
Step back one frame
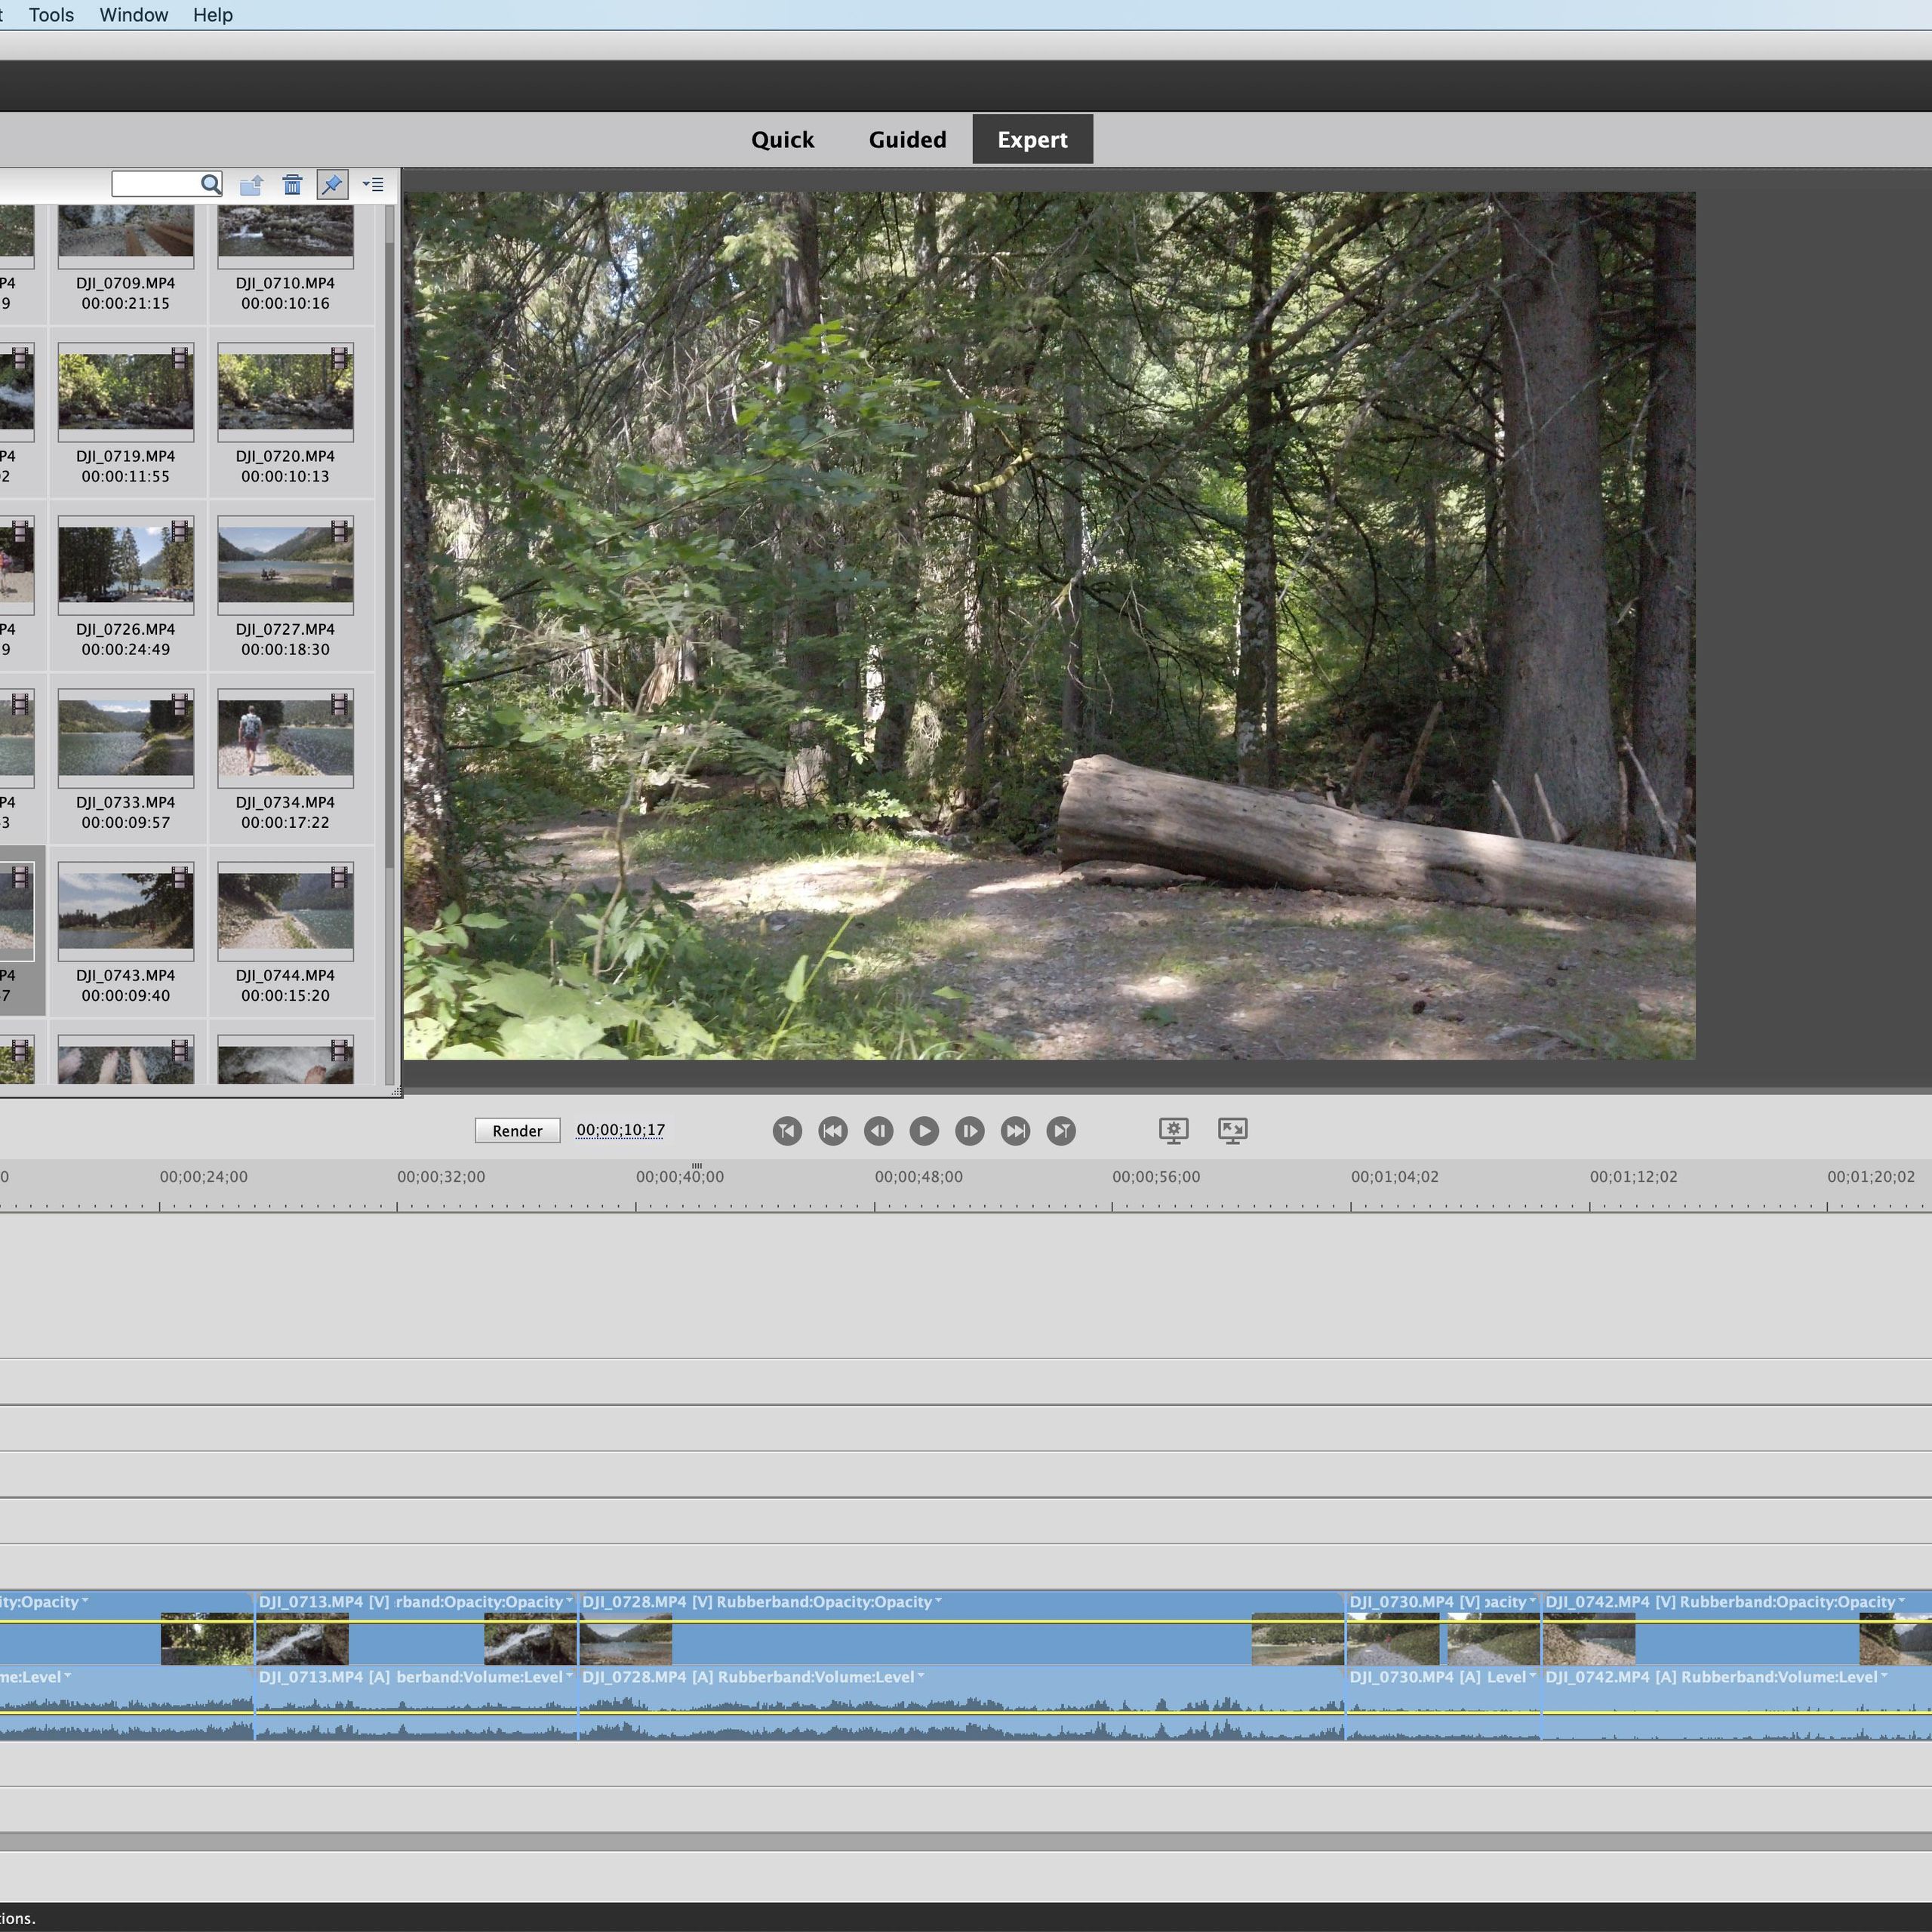(878, 1130)
